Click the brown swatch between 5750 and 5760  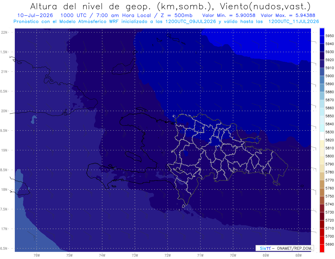click(x=322, y=192)
